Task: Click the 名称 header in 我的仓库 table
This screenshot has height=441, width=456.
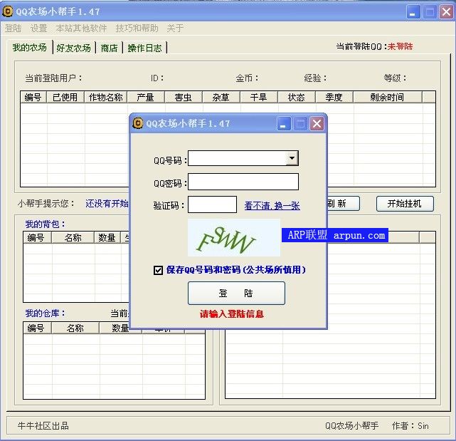Action: click(x=75, y=328)
